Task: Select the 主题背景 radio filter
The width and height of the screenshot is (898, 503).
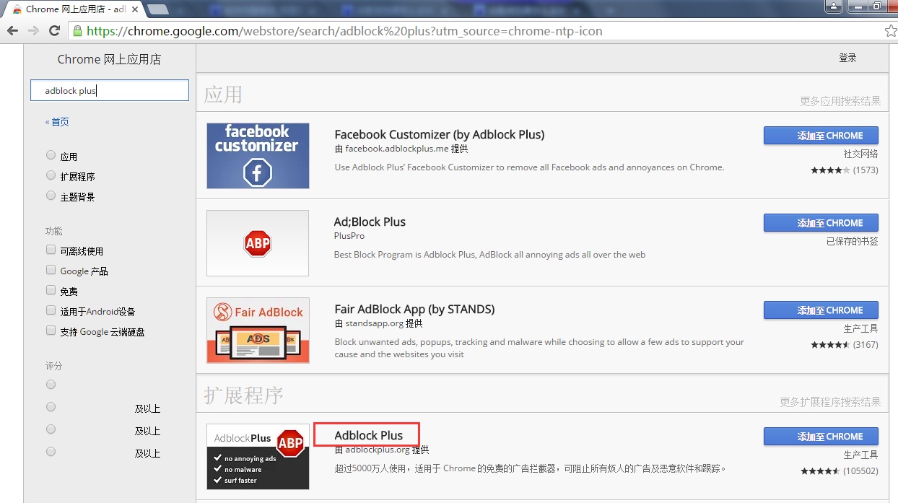Action: (x=51, y=196)
